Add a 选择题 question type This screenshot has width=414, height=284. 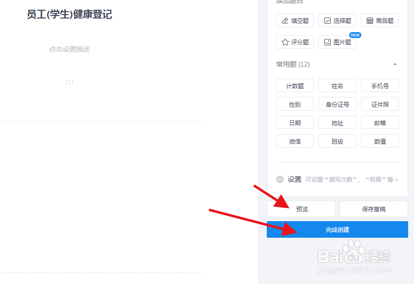(x=337, y=20)
